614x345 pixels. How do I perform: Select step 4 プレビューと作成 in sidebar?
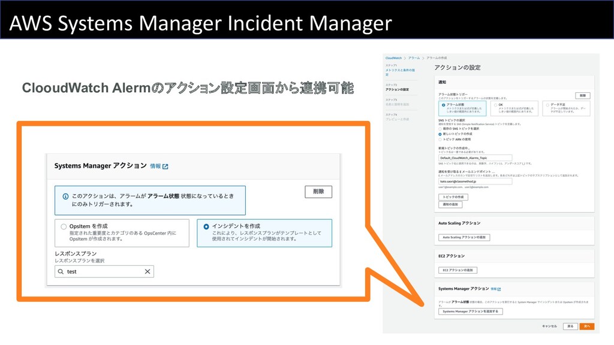pyautogui.click(x=397, y=119)
